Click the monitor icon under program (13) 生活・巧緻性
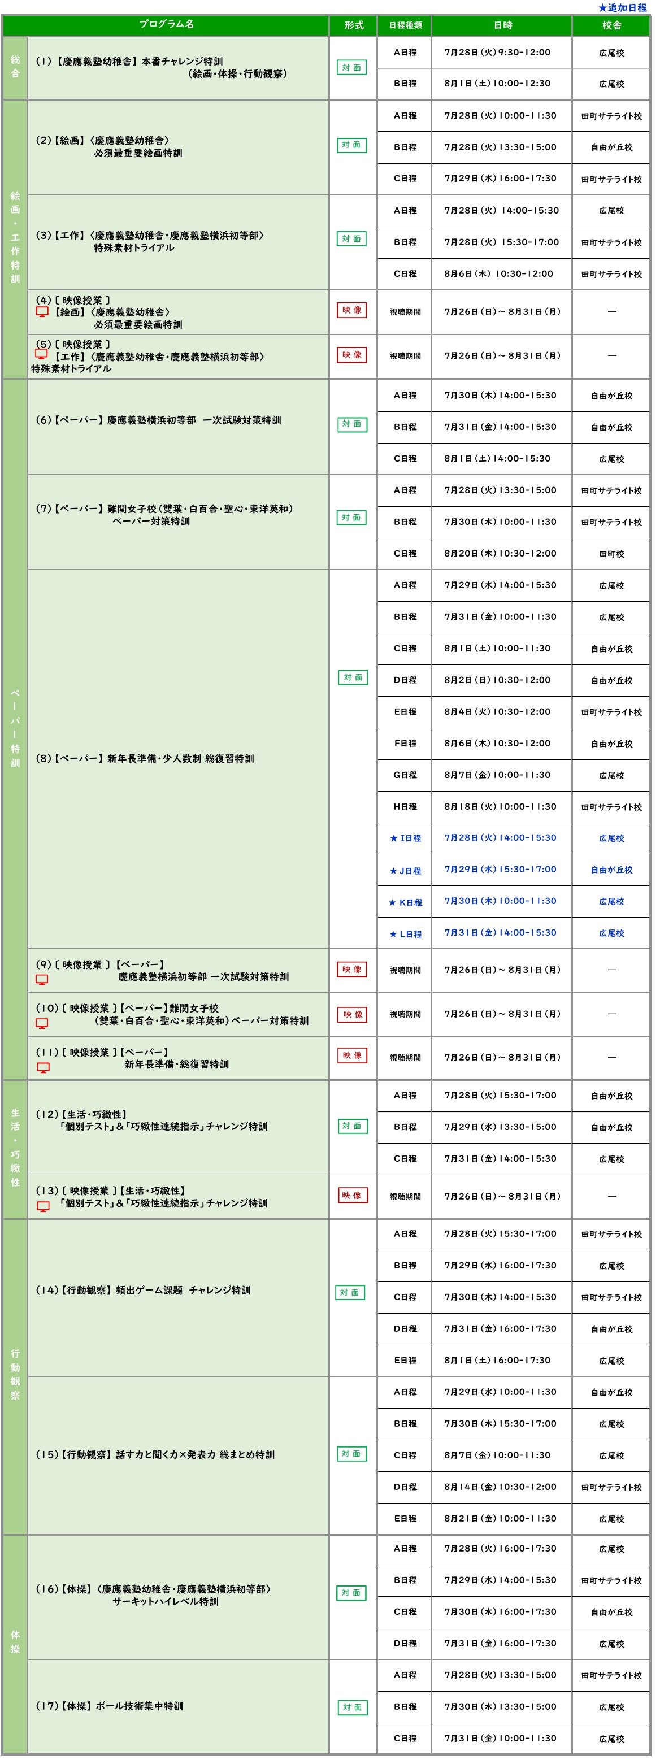 point(43,1206)
